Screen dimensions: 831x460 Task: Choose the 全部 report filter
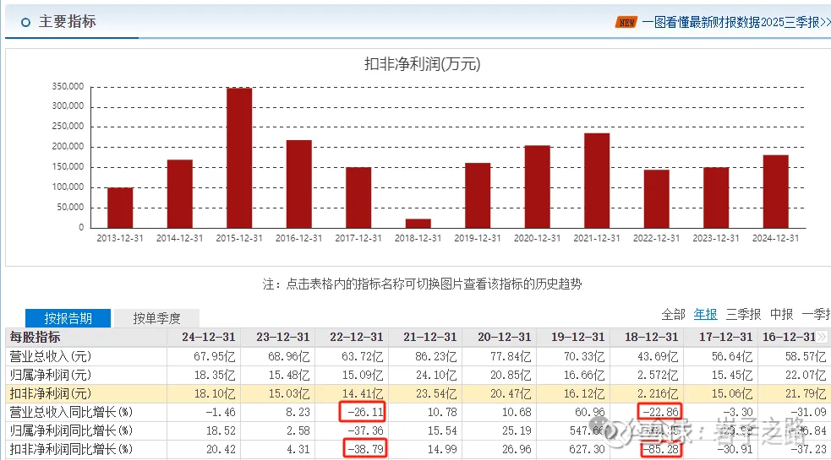(x=673, y=315)
